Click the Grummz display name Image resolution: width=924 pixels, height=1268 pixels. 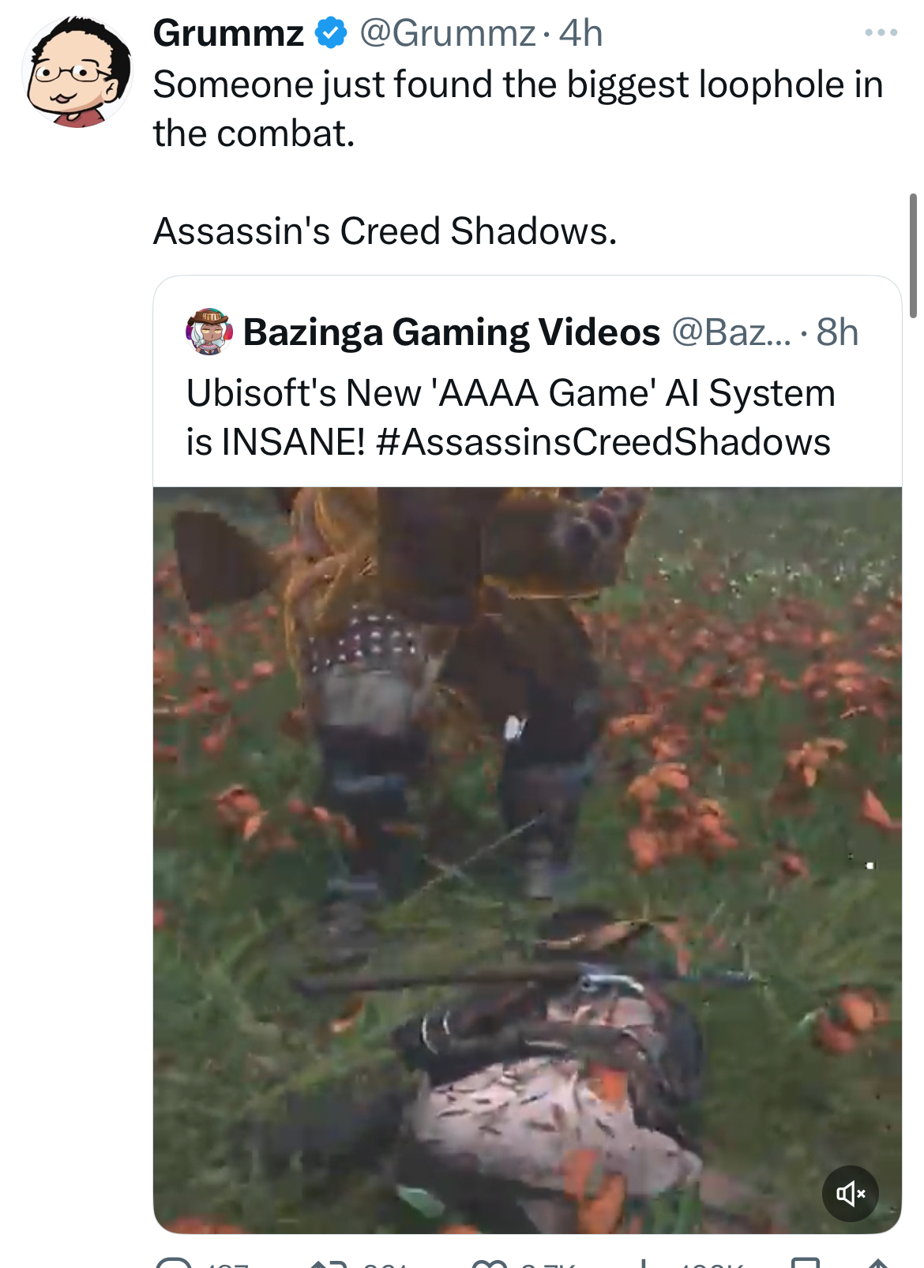[x=228, y=33]
